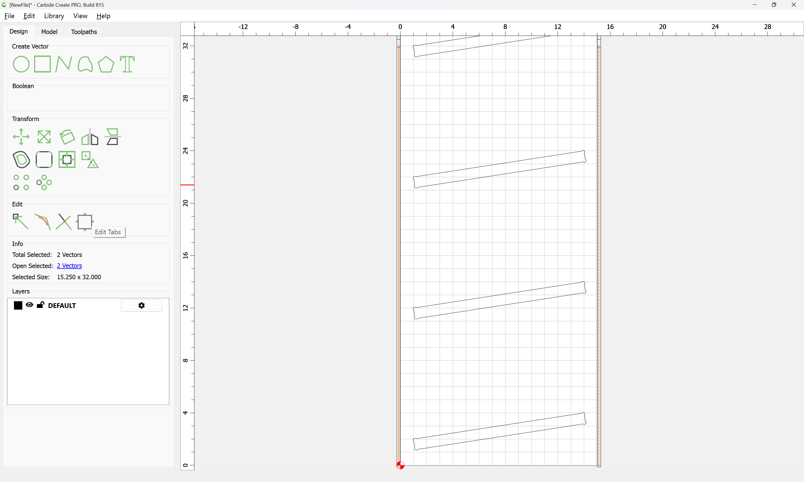This screenshot has height=482, width=804.
Task: Click the Mirror/Flip transform tool
Action: click(90, 137)
